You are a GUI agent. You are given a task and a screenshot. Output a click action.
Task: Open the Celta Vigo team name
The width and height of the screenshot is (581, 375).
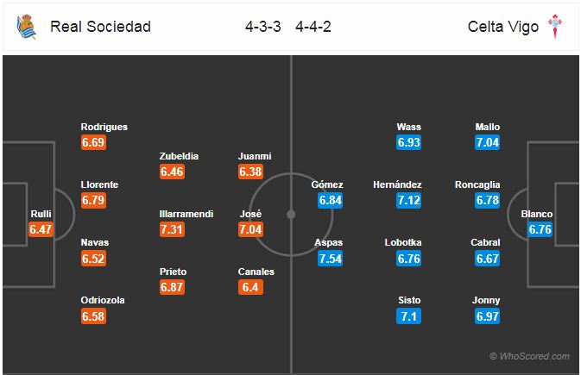coord(502,27)
